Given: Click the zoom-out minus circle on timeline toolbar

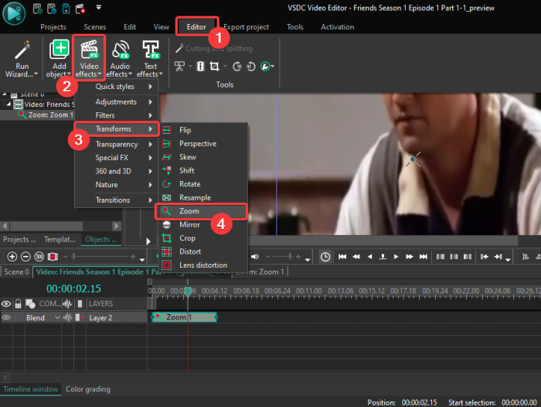Looking at the screenshot, I should pos(26,257).
